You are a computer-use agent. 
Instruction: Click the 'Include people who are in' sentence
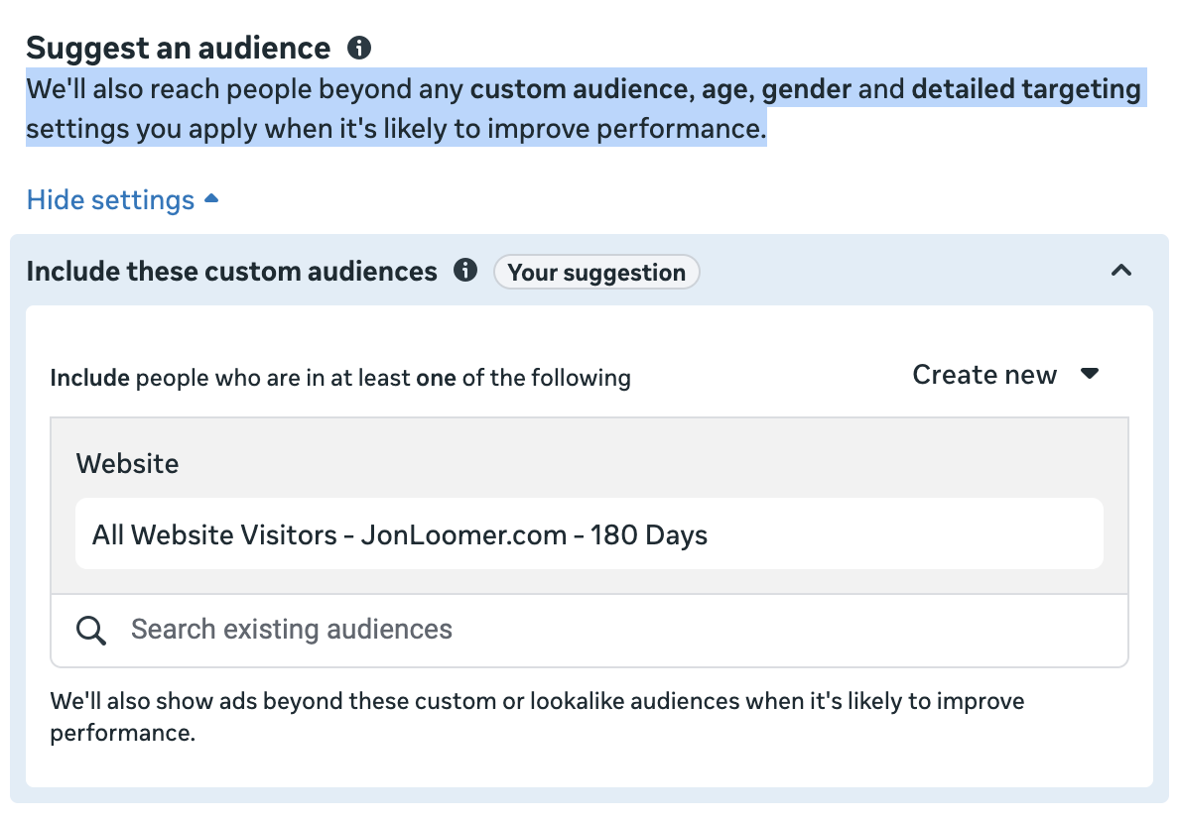[x=340, y=378]
